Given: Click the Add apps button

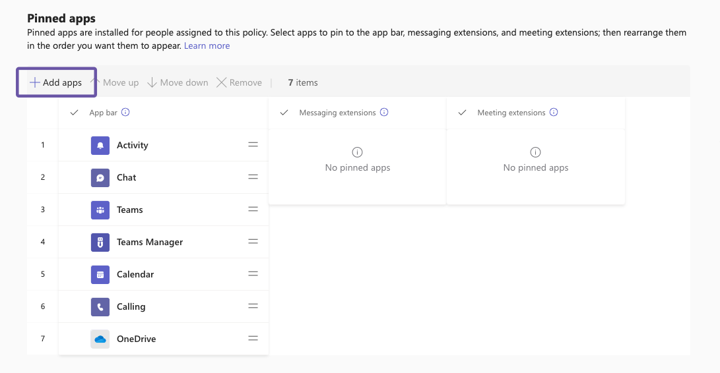Looking at the screenshot, I should (x=56, y=82).
